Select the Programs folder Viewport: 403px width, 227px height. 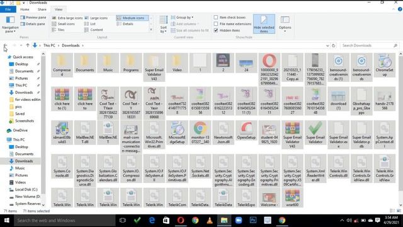click(131, 63)
